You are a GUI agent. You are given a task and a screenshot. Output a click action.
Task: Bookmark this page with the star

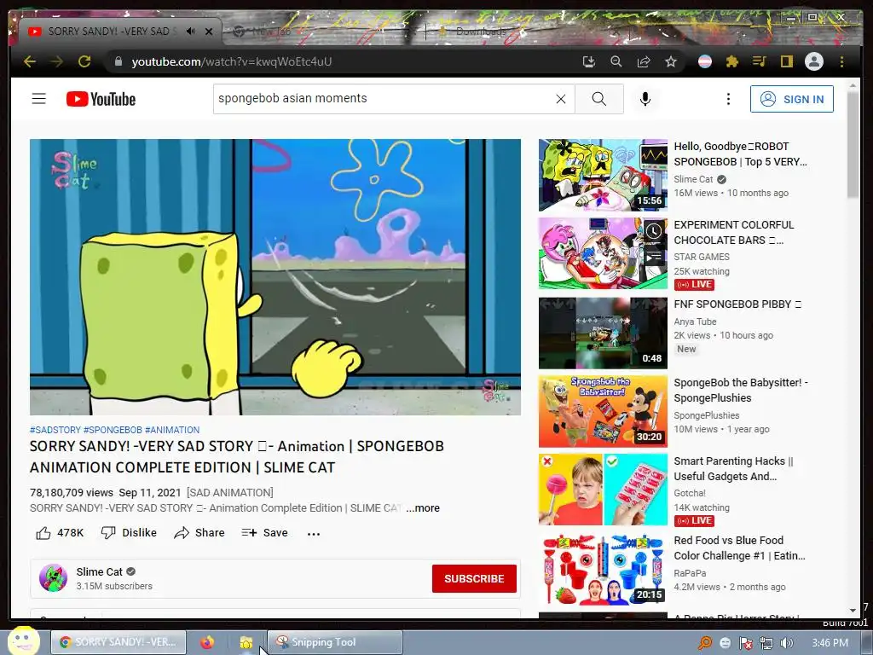point(670,61)
